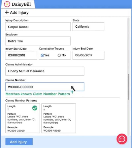Select No for Cumulative Trauma

(x=59, y=55)
